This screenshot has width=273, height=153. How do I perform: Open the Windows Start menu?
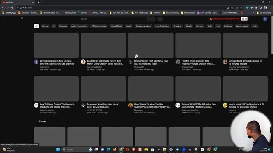[x=58, y=150]
